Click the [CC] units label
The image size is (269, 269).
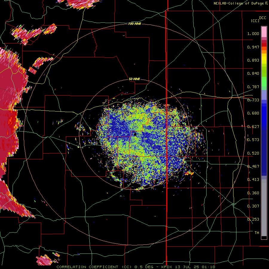point(255,21)
